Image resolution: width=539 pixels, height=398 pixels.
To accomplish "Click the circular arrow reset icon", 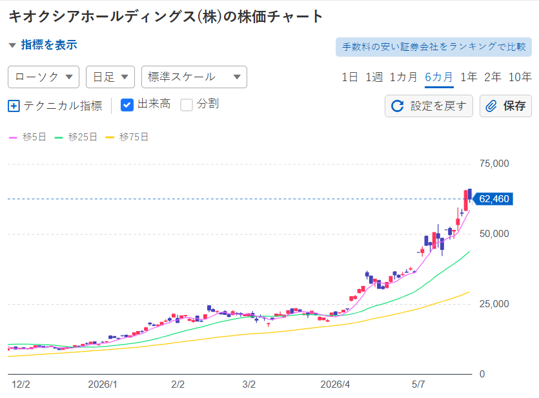I will point(398,106).
